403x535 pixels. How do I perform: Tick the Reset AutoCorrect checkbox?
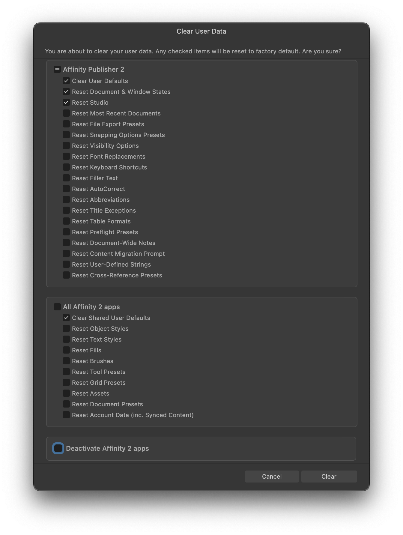tap(66, 189)
